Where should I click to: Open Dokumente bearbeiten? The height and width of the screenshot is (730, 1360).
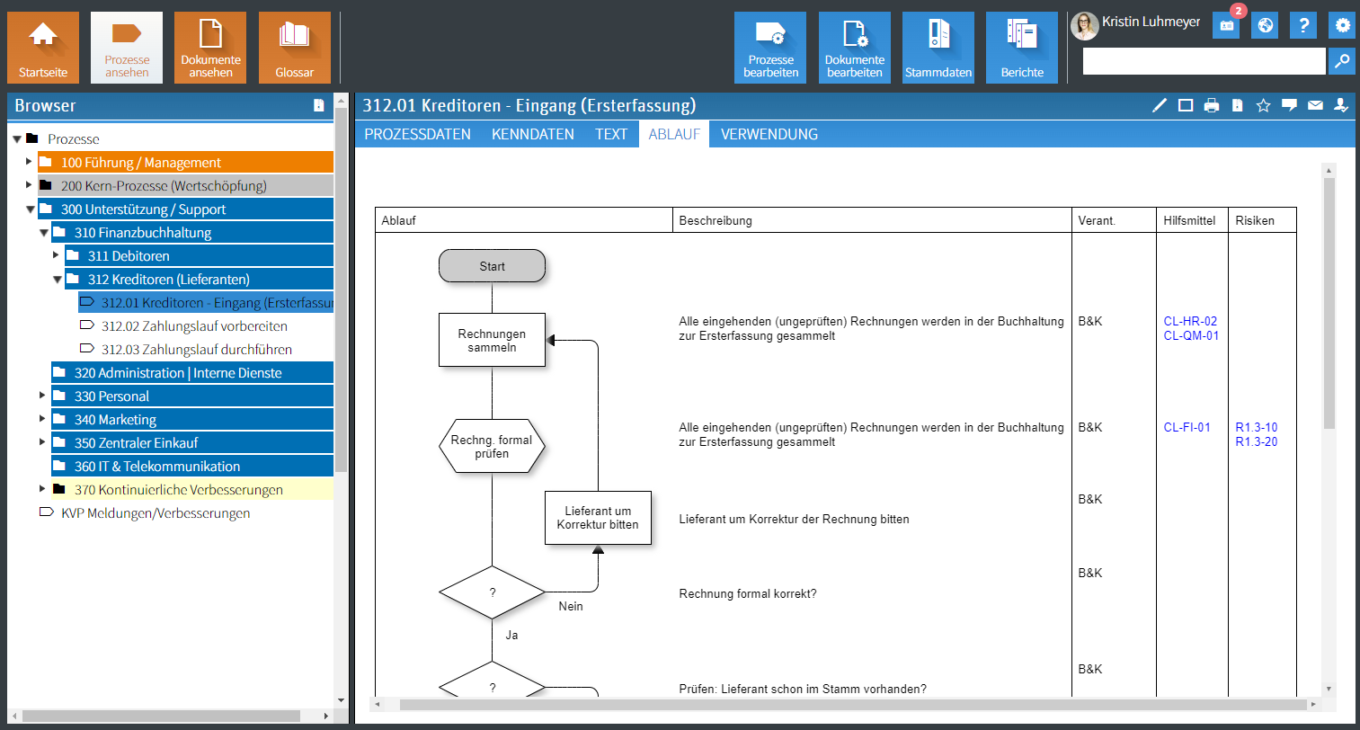tap(855, 48)
